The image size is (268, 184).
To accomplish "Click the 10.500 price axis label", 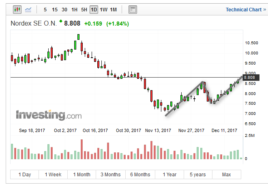I will tap(251, 43).
